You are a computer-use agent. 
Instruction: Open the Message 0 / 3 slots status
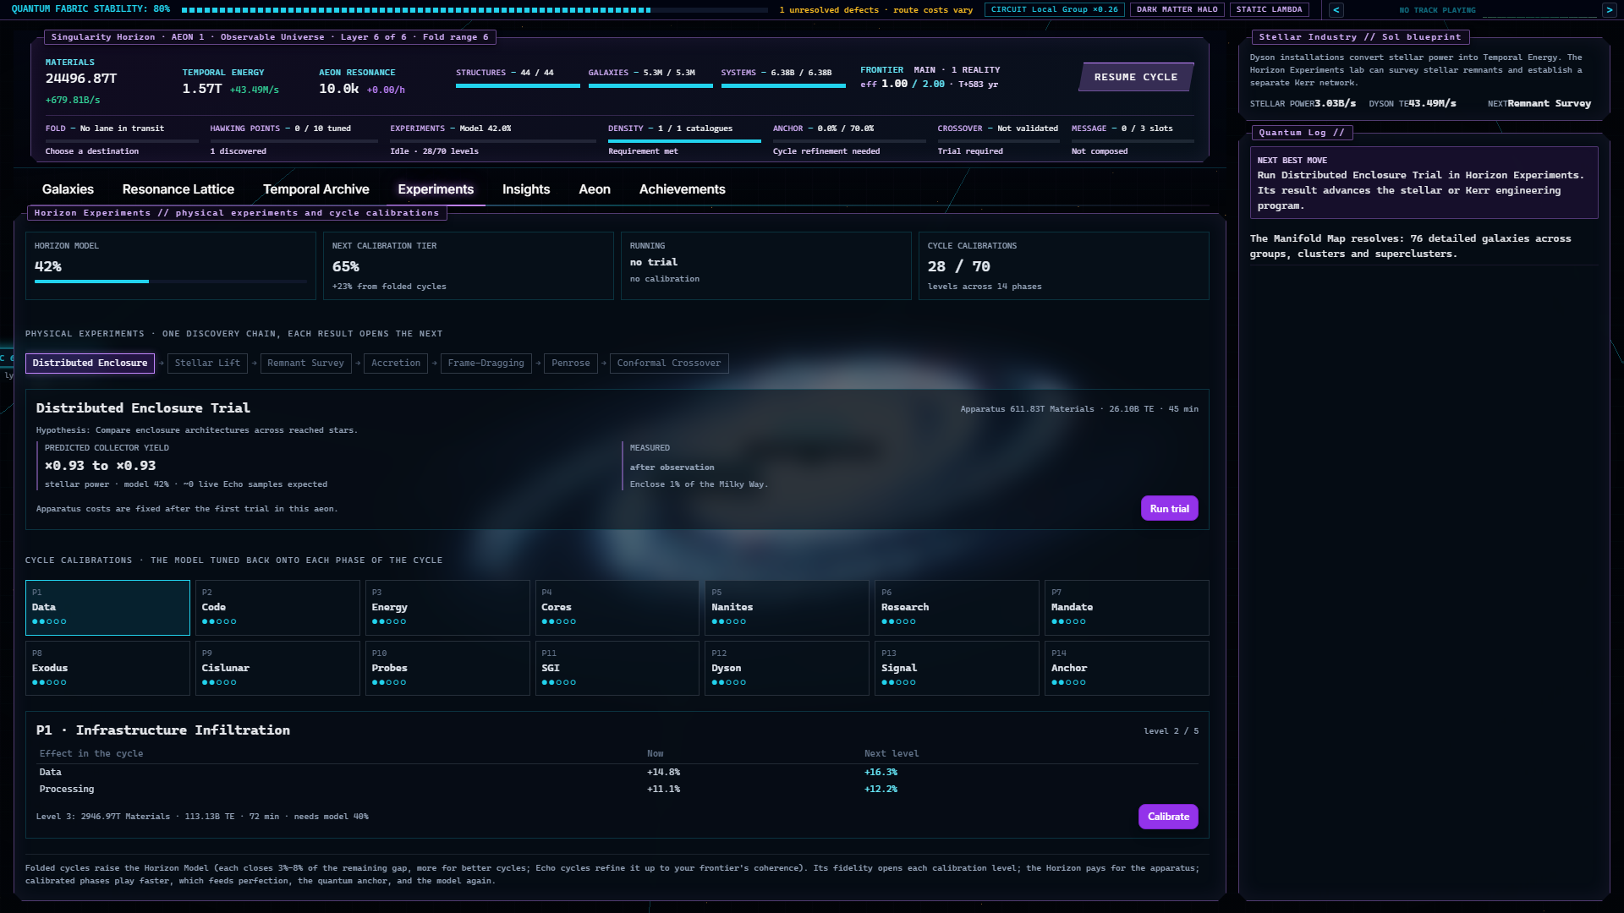[1133, 139]
